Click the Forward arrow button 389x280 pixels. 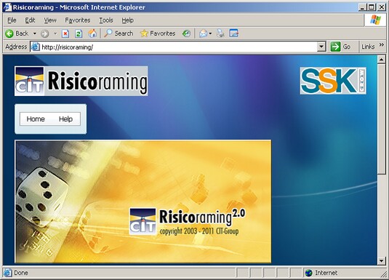(45, 33)
